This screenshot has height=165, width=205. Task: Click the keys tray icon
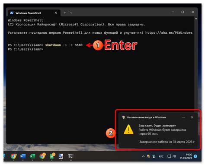[x=148, y=156]
